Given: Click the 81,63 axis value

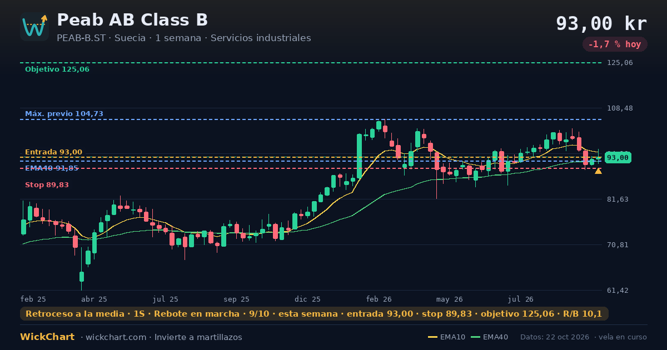Looking at the screenshot, I should [618, 199].
